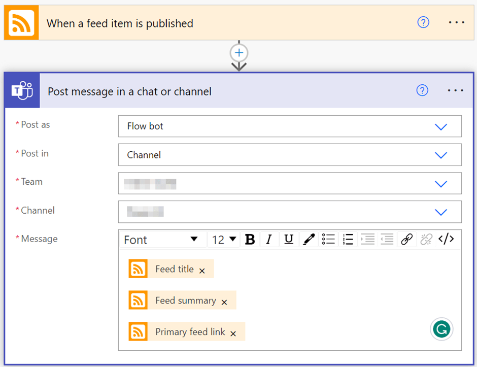Switch the message editor to HTML code view

[446, 239]
